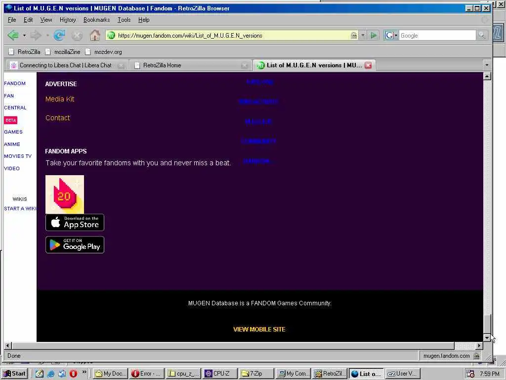This screenshot has height=380, width=506.
Task: Open the Back history dropdown arrow
Action: click(24, 35)
